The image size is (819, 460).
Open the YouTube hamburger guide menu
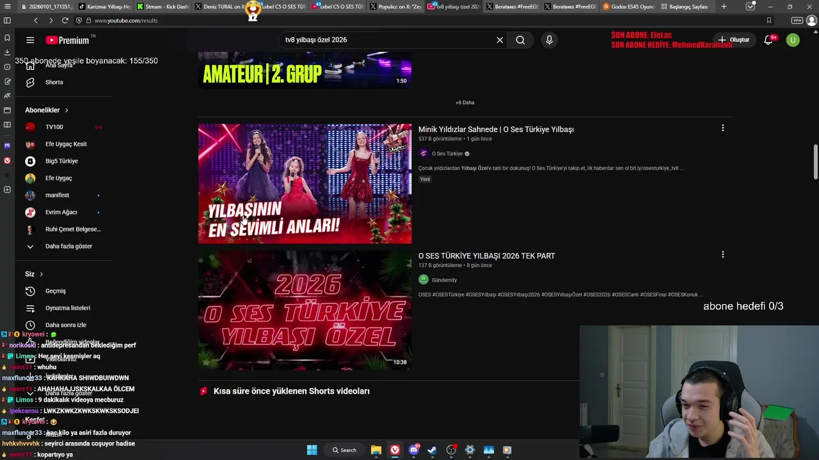pyautogui.click(x=30, y=40)
